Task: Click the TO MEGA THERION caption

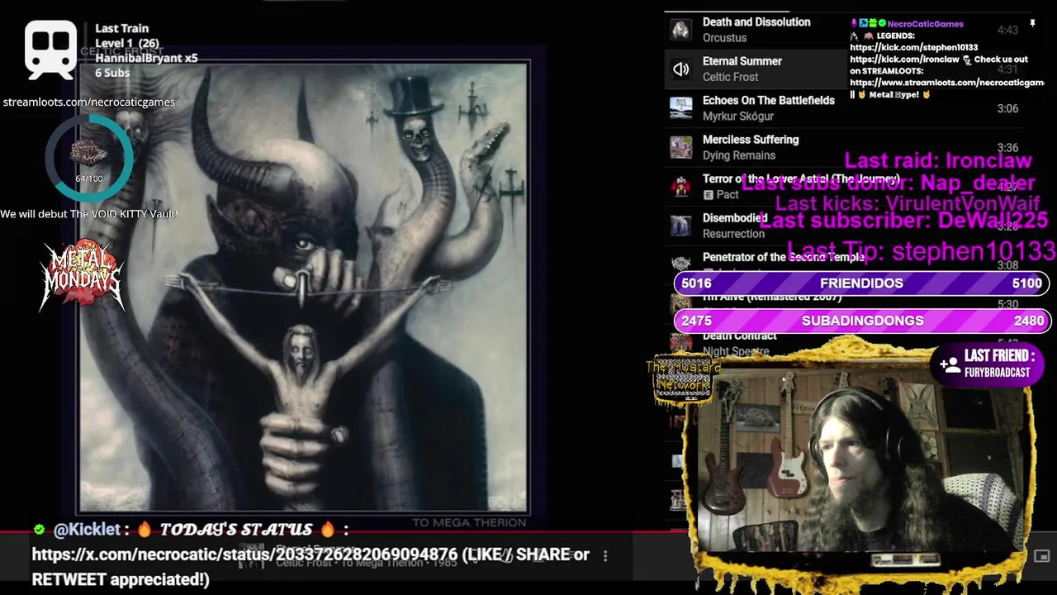Action: [469, 522]
